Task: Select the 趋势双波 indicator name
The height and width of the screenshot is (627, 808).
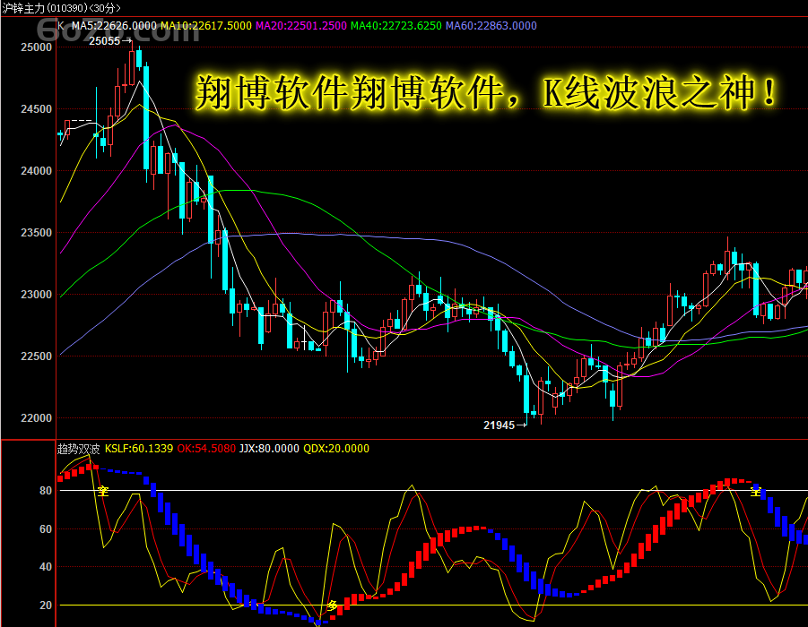Action: pos(78,449)
